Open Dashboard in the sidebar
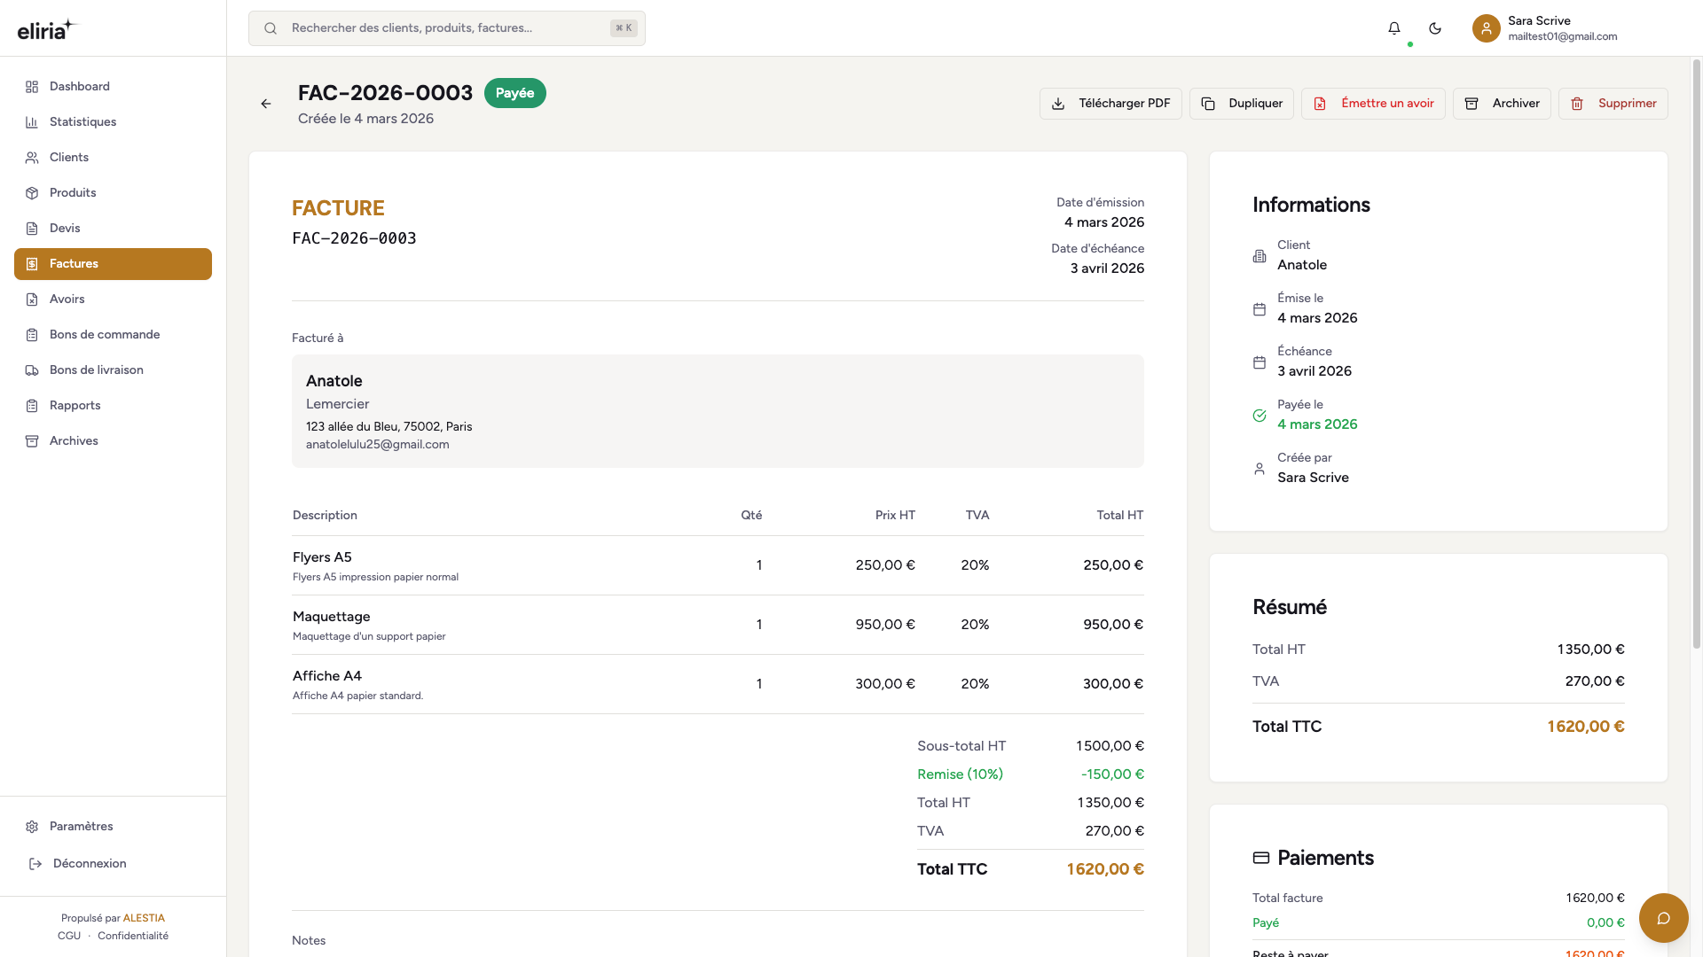Image resolution: width=1703 pixels, height=957 pixels. coord(80,87)
